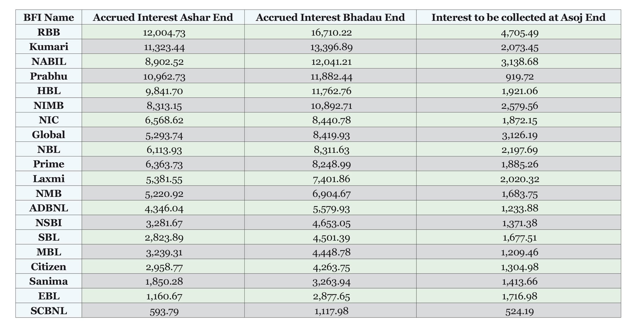Select Interest to be collected header
The width and height of the screenshot is (634, 326).
pos(518,17)
